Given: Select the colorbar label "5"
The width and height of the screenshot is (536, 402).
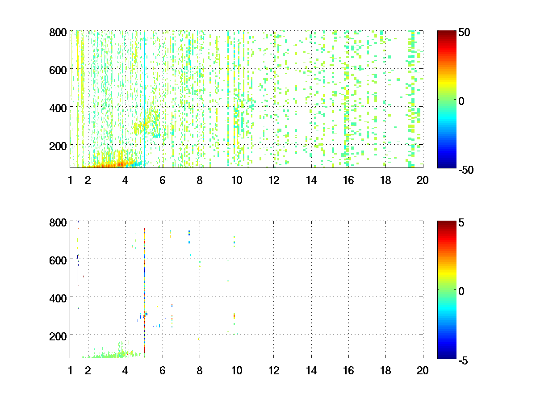Looking at the screenshot, I should tap(462, 222).
